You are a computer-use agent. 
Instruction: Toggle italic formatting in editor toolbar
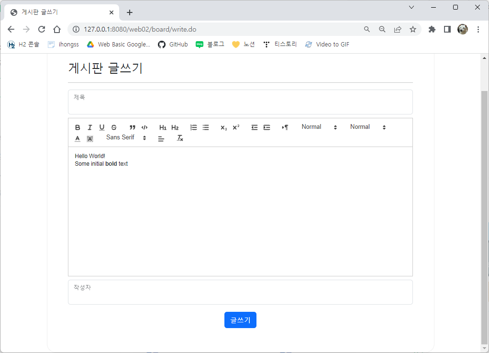pyautogui.click(x=90, y=127)
